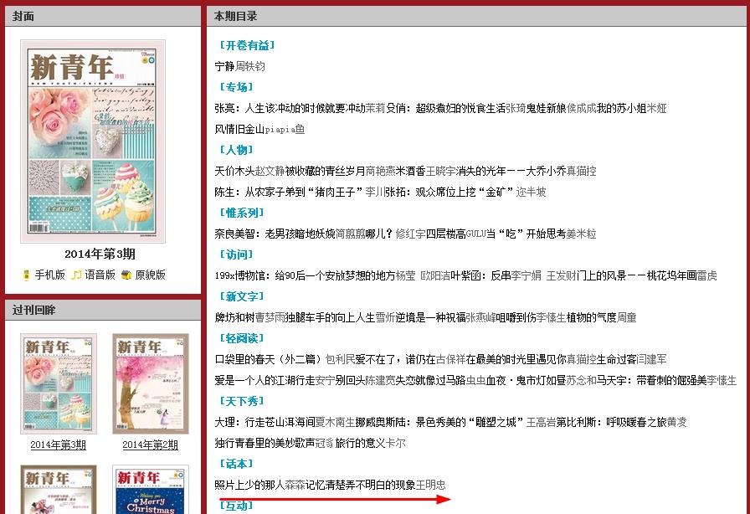Open the large 新青年 cover image in 封面
Viewport: 750px width, 514px height.
(93, 141)
